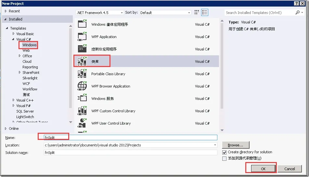
Task: Click the Browse... button
Action: tap(236, 145)
